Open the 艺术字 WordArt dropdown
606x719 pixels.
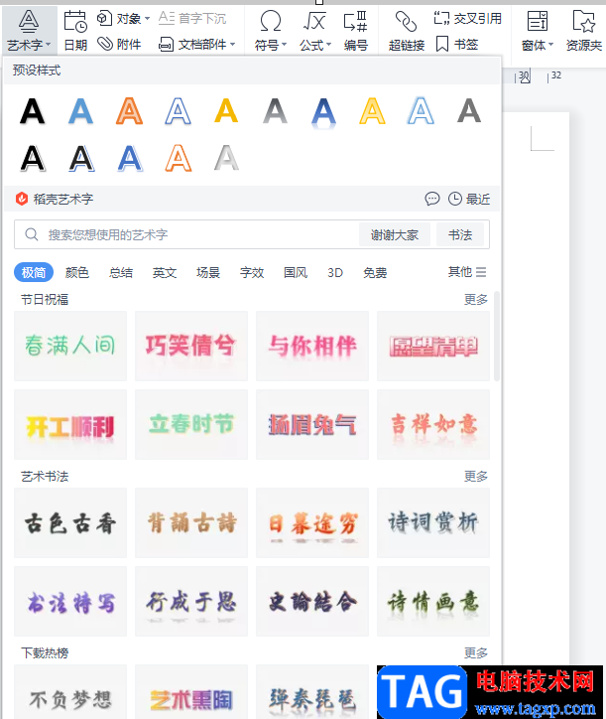coord(29,31)
